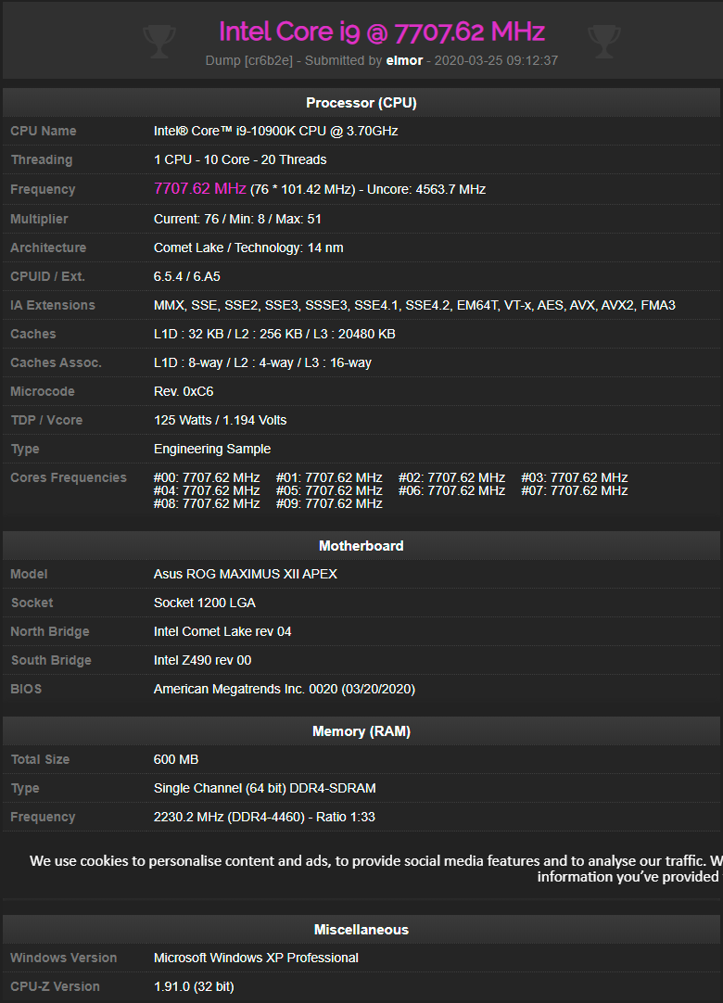The image size is (723, 1003).
Task: Click caches assoc. value 'L1D : 8-way / L2 : 4-way'
Action: tap(262, 362)
